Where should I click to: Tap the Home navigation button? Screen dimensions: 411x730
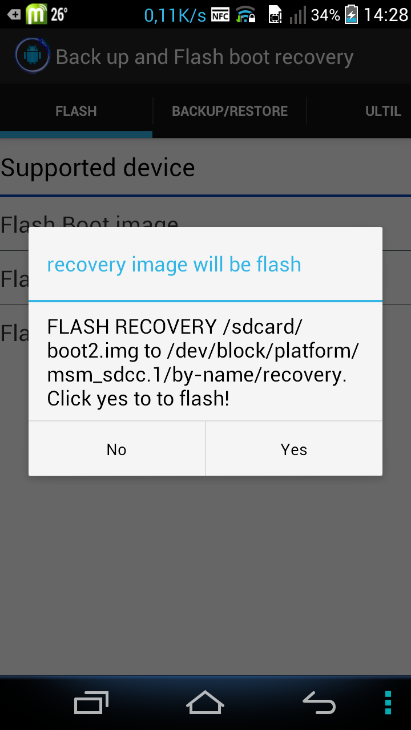tap(205, 702)
